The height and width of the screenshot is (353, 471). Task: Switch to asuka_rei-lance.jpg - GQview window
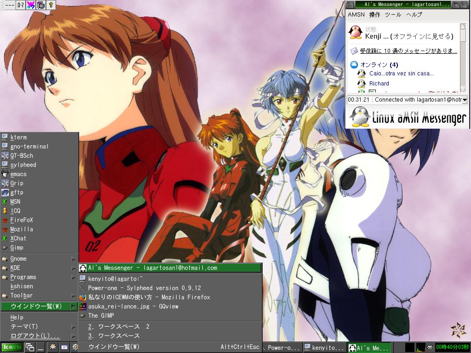[133, 307]
